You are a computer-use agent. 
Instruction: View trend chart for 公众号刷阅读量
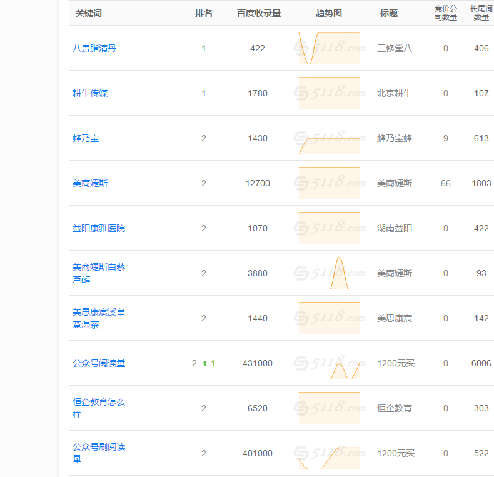point(329,453)
